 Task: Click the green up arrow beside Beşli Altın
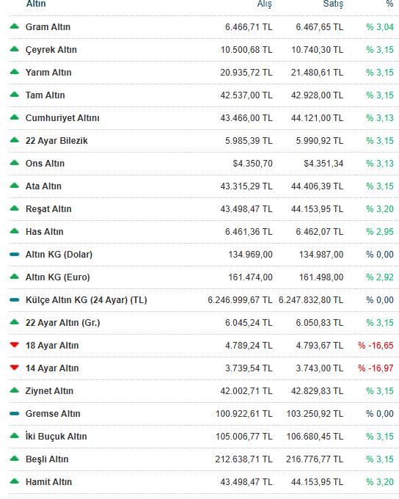point(15,458)
